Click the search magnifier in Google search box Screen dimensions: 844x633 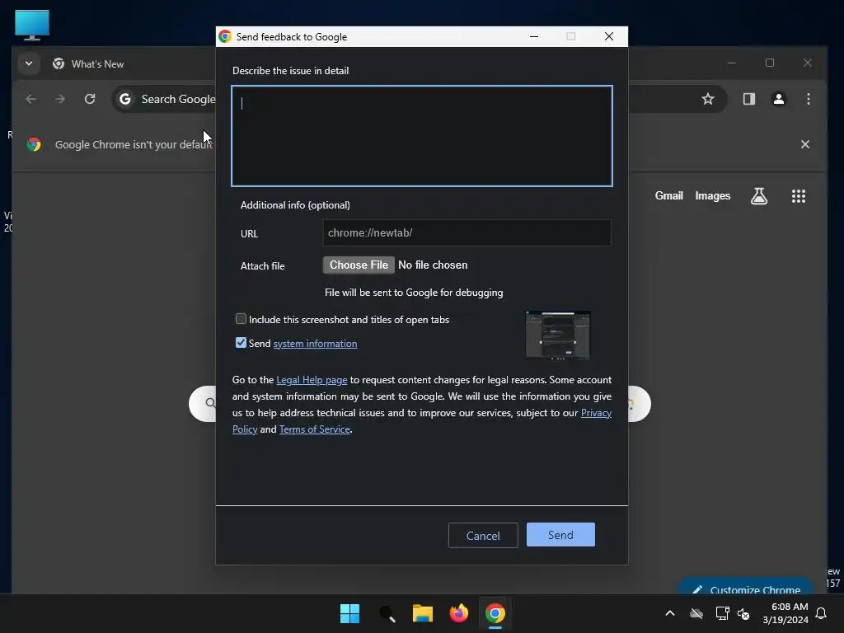210,403
